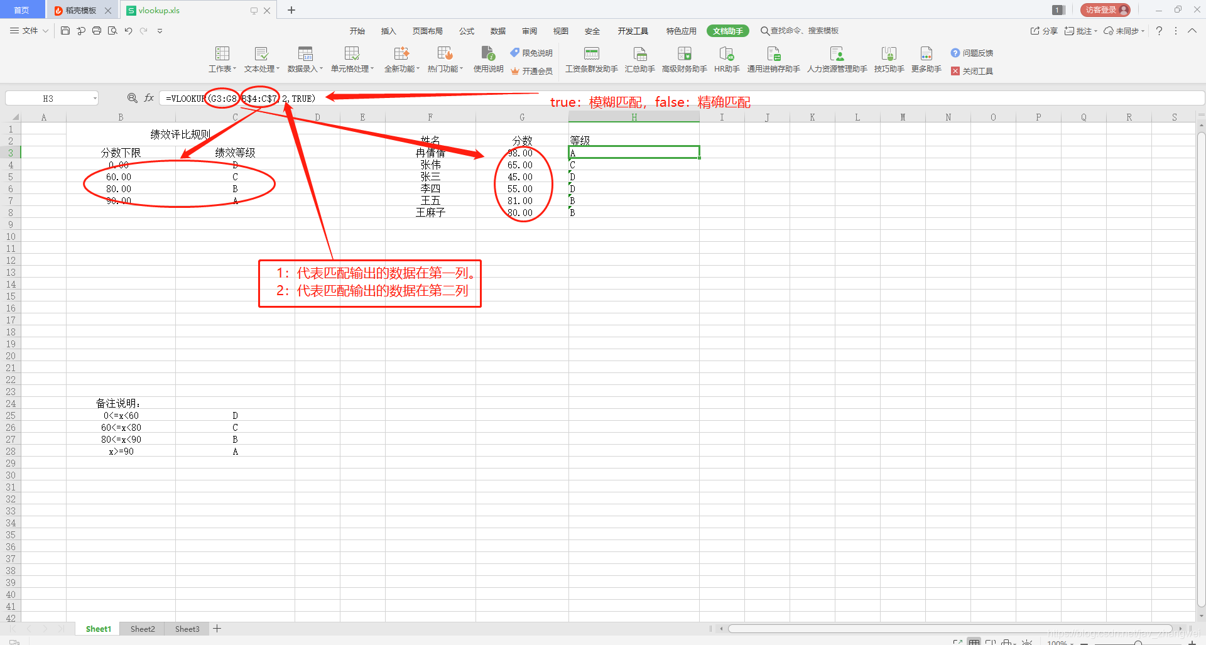1206x645 pixels.
Task: Click the zoom magnifier icon beside fx
Action: [133, 98]
